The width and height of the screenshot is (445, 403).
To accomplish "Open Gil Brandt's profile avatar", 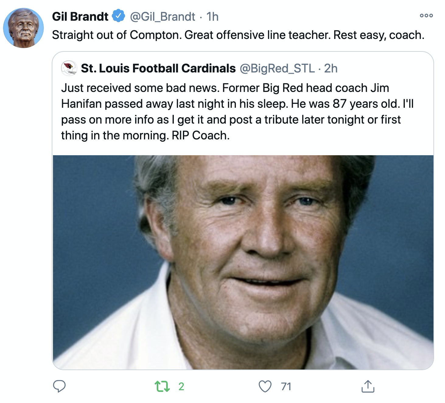I will coord(23,28).
